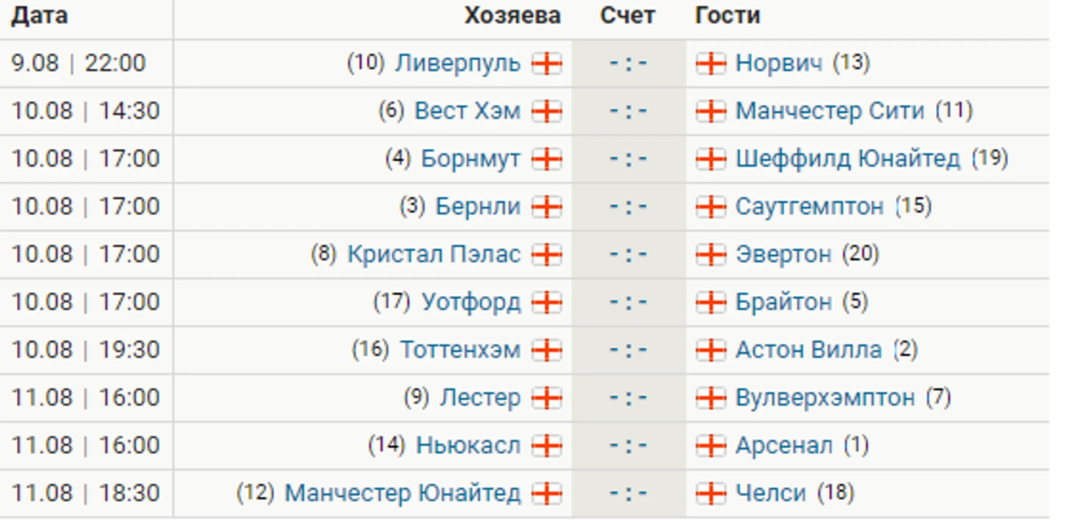Click the flag icon next to Манчестер Сити
The height and width of the screenshot is (520, 1072).
pos(711,111)
